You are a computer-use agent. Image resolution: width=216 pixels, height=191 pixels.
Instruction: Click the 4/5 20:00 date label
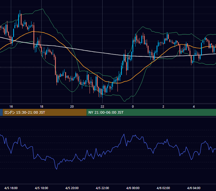click(72, 188)
